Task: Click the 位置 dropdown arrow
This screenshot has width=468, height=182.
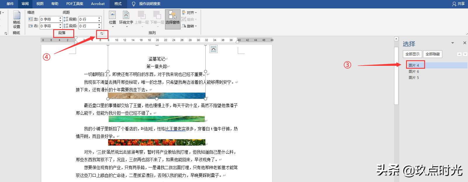Action: [x=112, y=26]
